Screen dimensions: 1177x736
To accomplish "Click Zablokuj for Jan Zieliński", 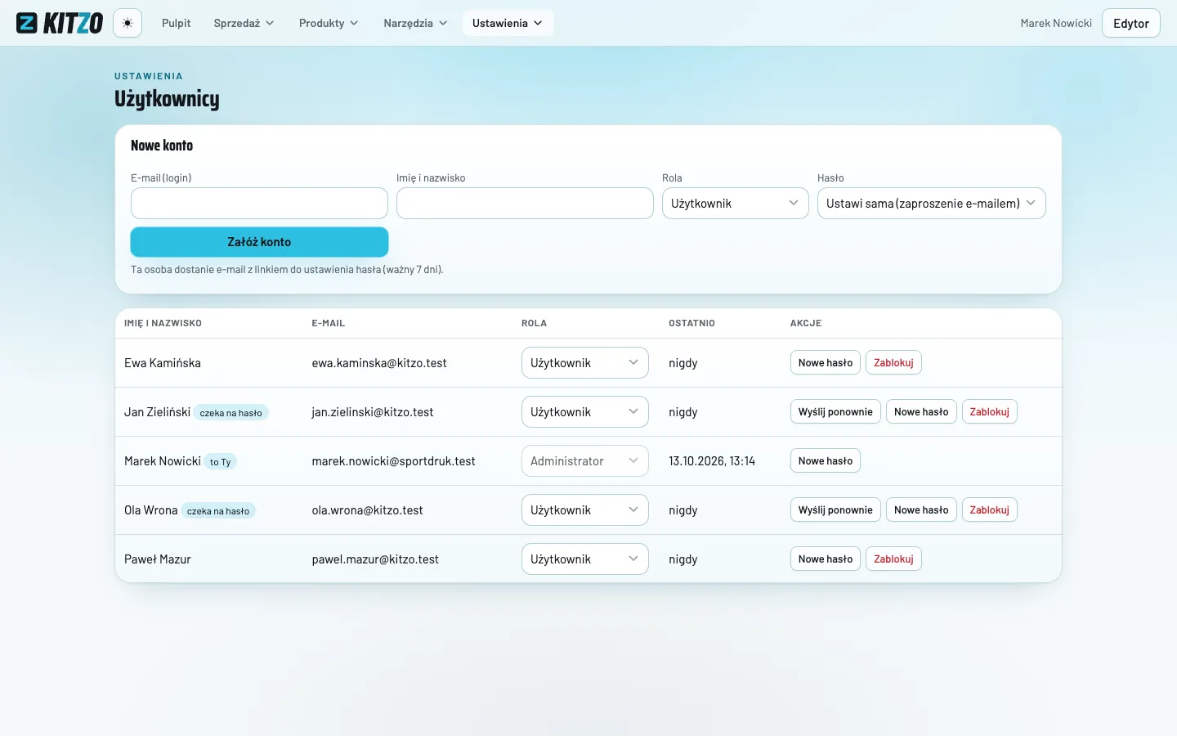I will (990, 412).
